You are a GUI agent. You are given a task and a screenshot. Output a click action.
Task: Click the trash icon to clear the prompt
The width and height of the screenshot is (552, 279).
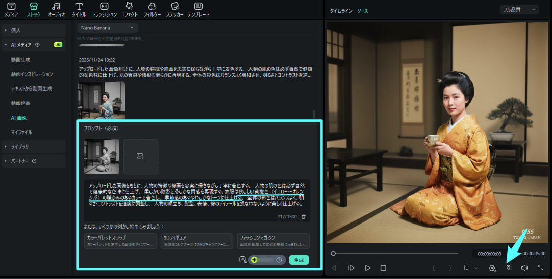tap(304, 217)
